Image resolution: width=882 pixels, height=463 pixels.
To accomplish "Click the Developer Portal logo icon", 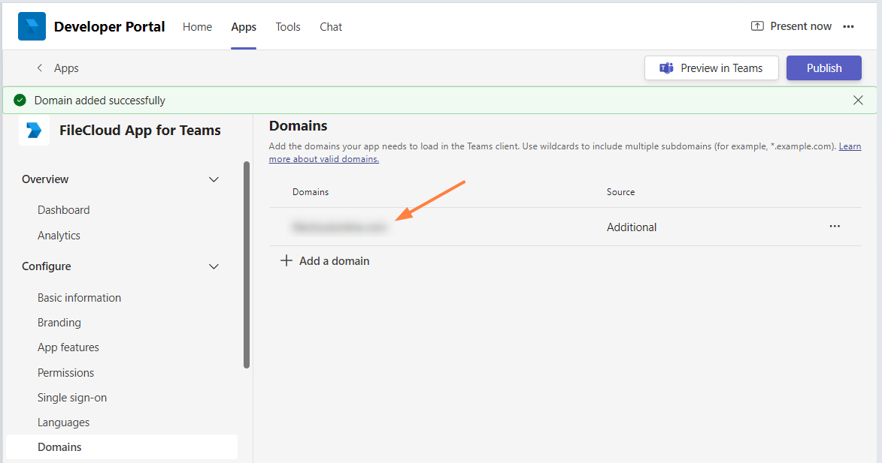I will (32, 26).
